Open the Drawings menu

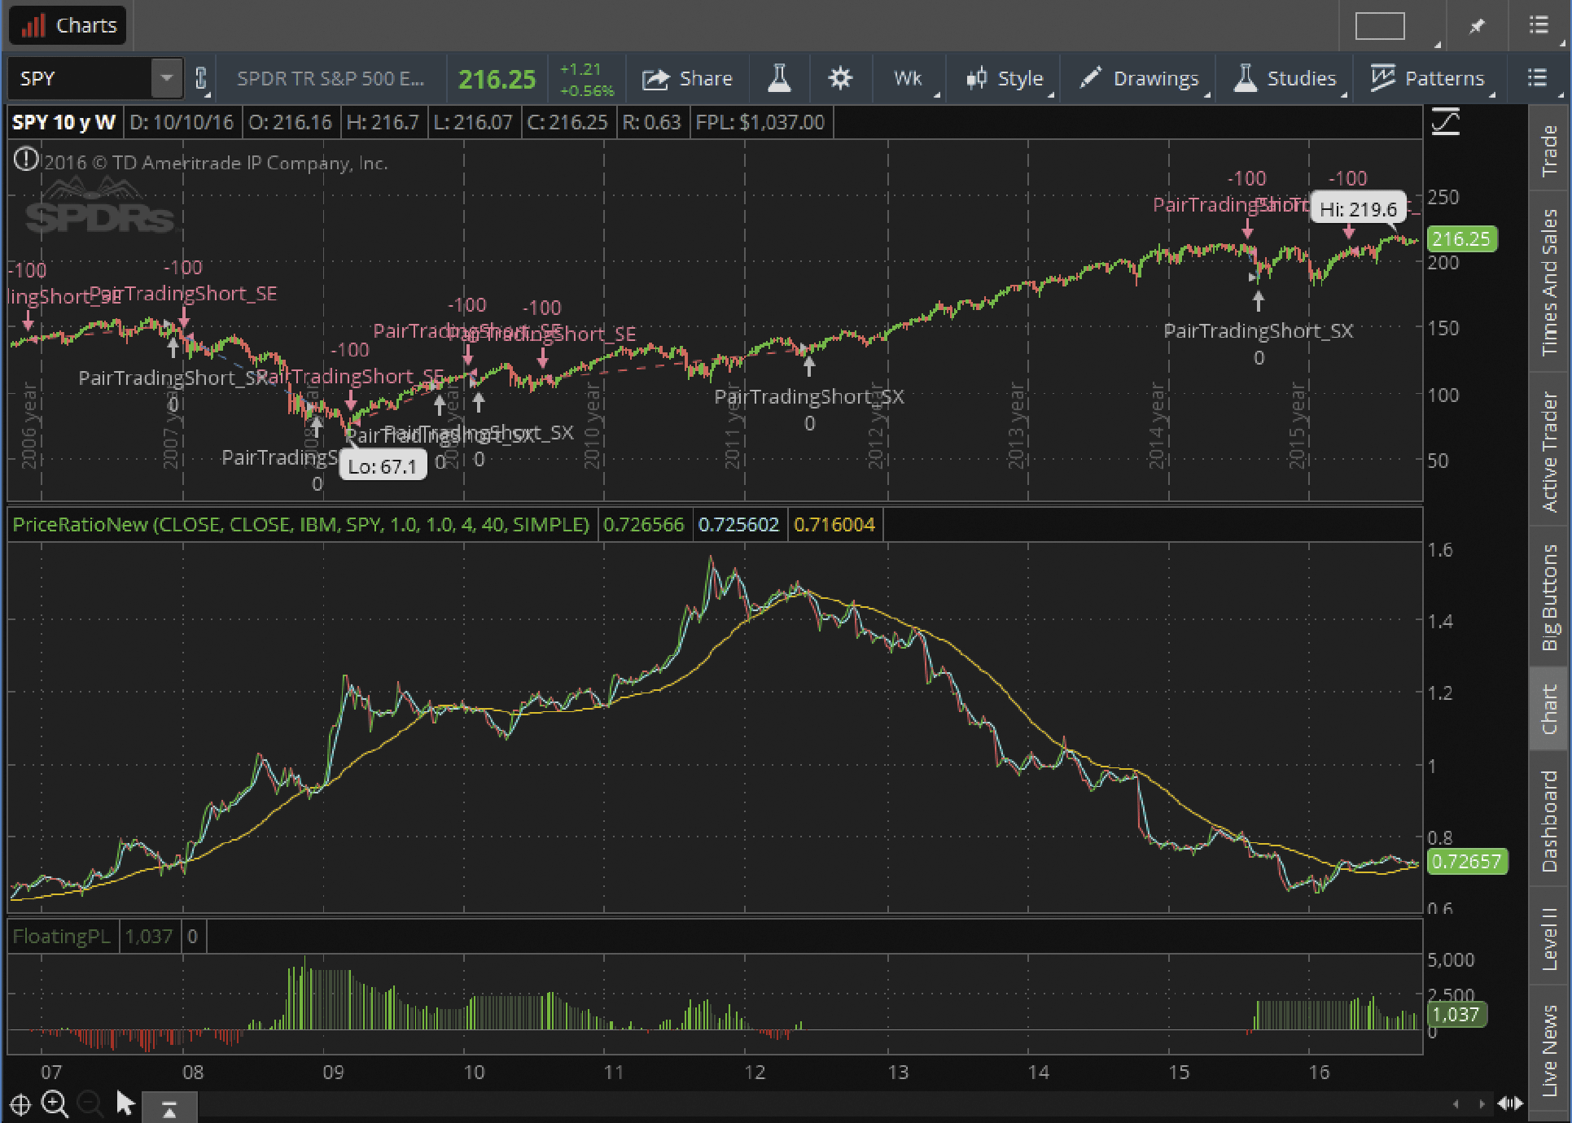1139,78
